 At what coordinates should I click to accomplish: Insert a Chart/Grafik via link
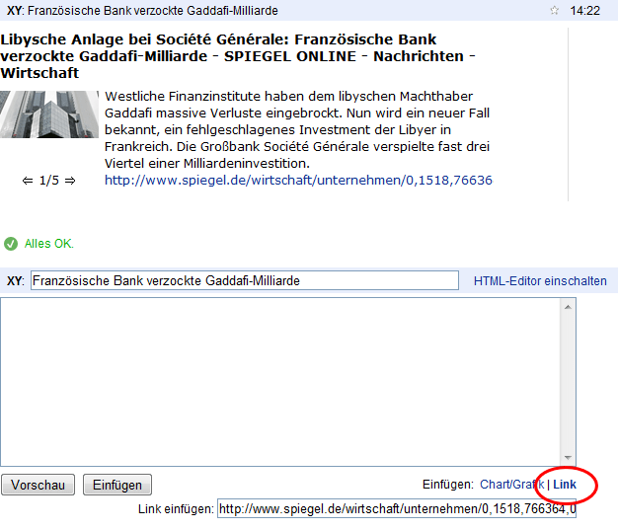pos(511,485)
